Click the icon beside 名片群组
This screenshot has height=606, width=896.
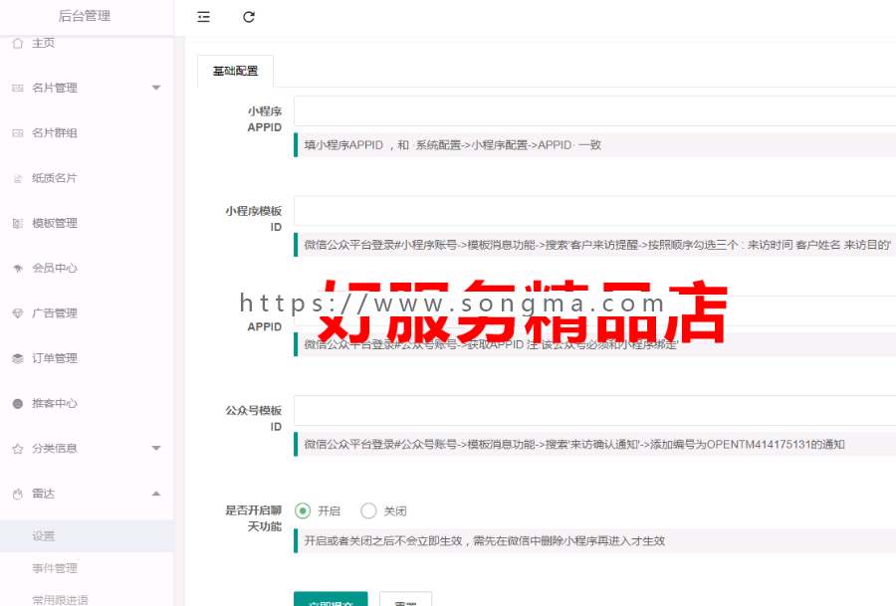click(x=18, y=133)
